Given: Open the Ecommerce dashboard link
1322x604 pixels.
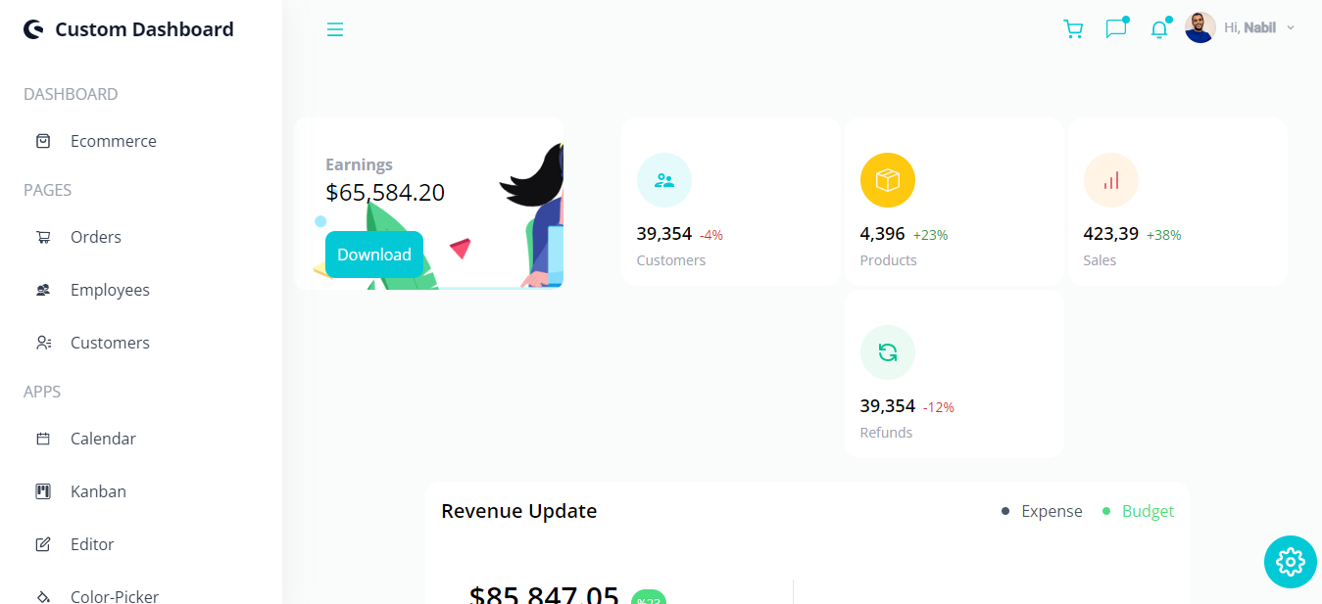Looking at the screenshot, I should [x=114, y=141].
